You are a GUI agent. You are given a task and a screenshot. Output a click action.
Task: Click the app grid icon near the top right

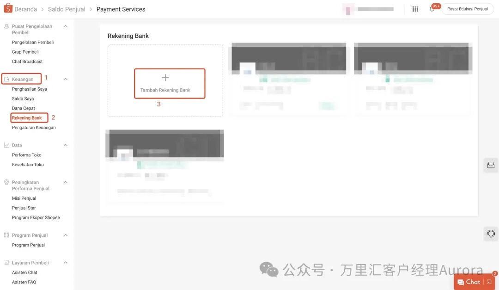[415, 8]
